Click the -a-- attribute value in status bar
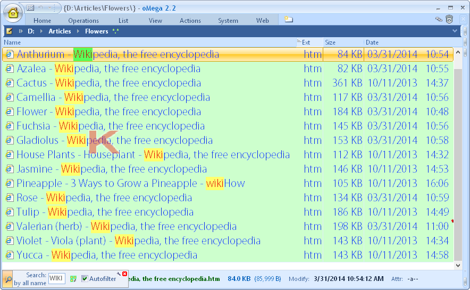The image size is (470, 290). tap(413, 279)
